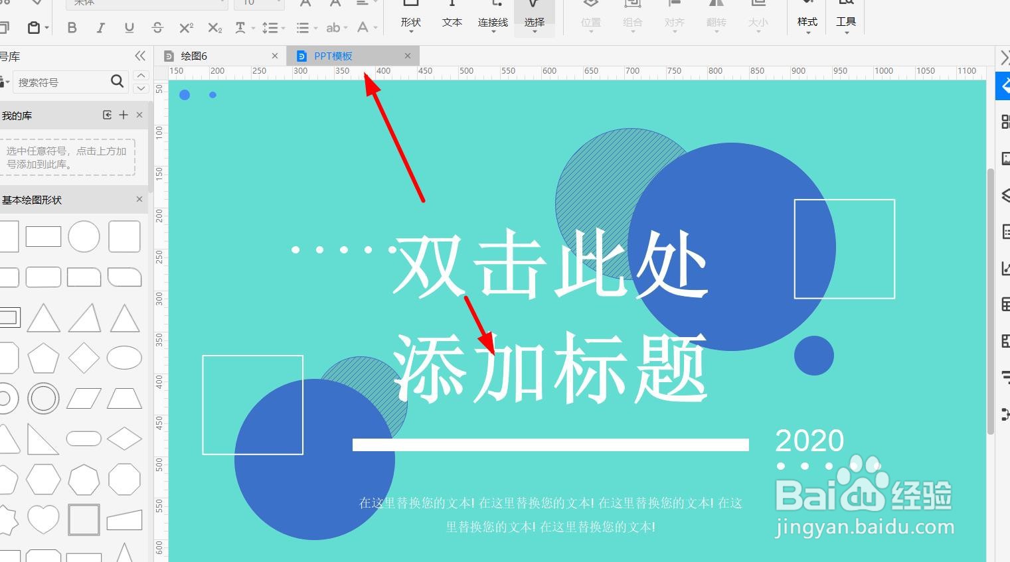
Task: Click the search magnifier icon
Action: (x=117, y=81)
